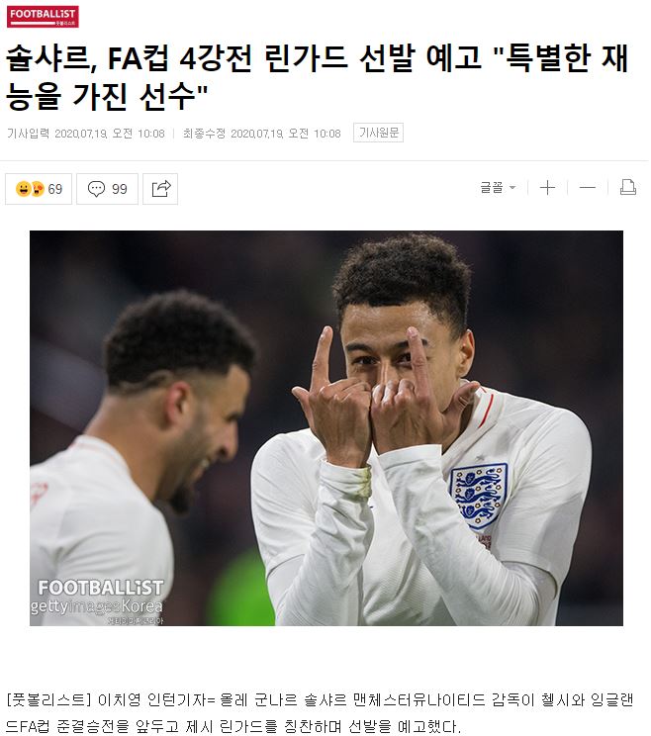Click the gettyimagesKorea credit on photo
Screen dimensions: 651x736
click(96, 606)
